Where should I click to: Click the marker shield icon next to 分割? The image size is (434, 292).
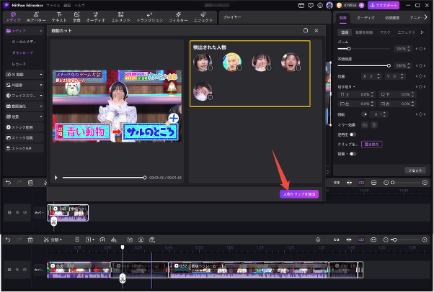77,239
